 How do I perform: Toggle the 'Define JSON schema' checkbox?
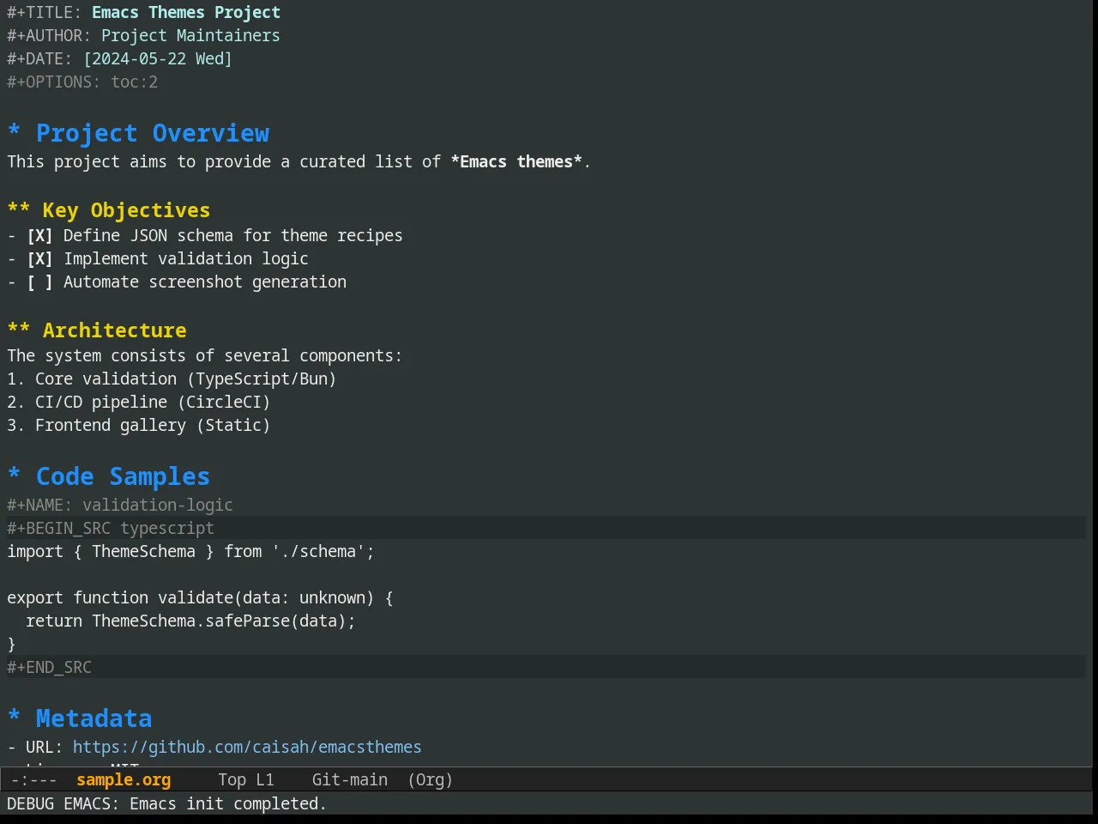39,236
